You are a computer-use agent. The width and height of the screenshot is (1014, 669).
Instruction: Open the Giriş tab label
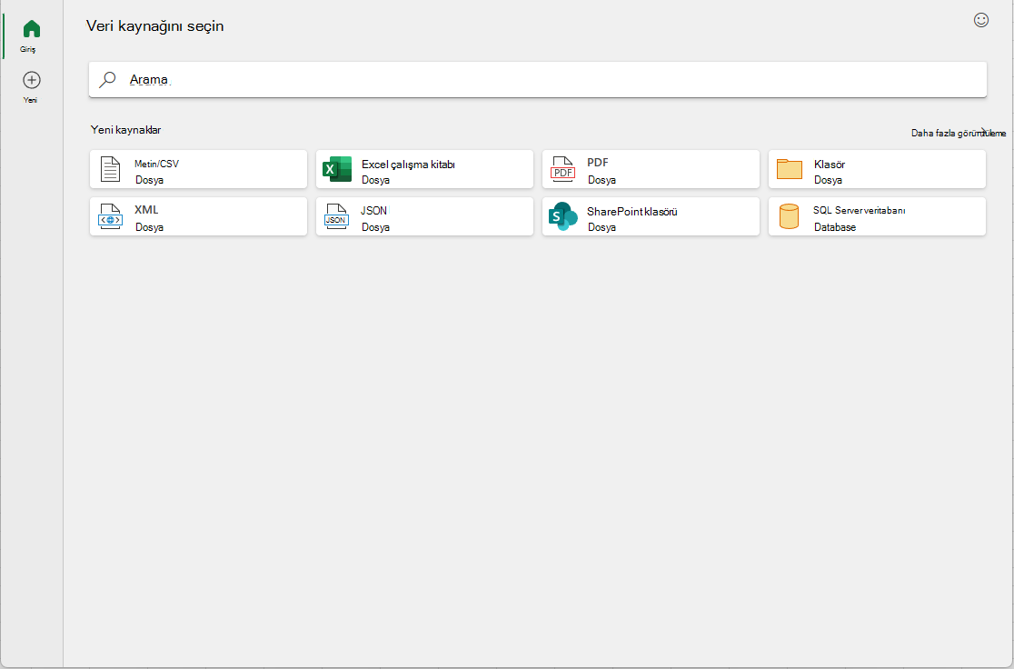(28, 49)
